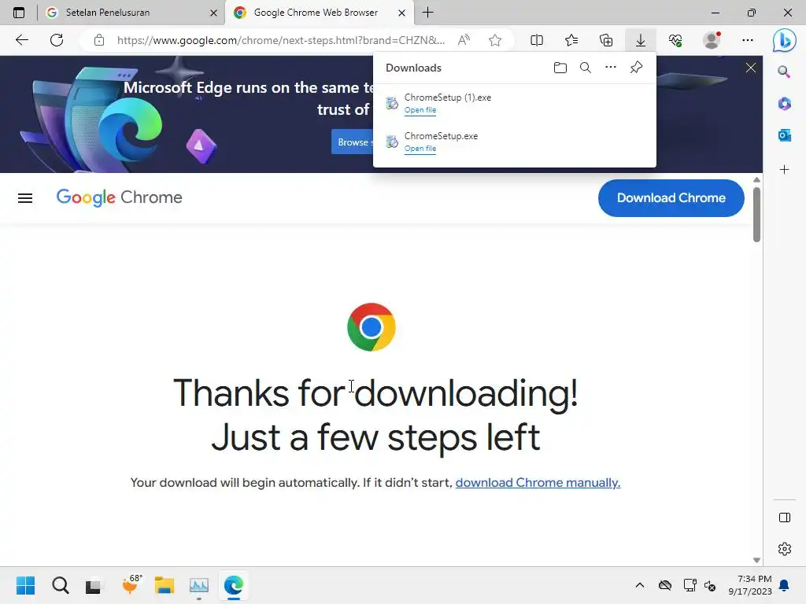The image size is (806, 604).
Task: Close the Setelan Penelusuran tab
Action: [x=214, y=13]
